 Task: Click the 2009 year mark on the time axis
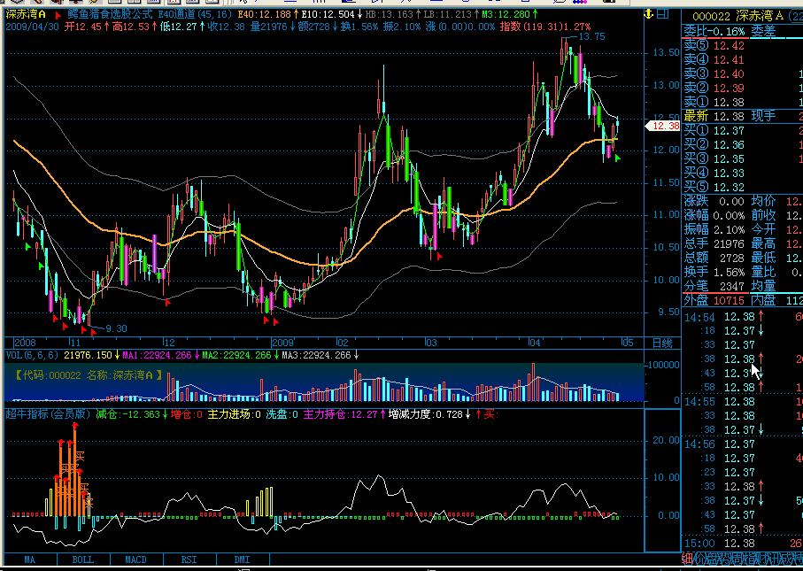tap(282, 343)
